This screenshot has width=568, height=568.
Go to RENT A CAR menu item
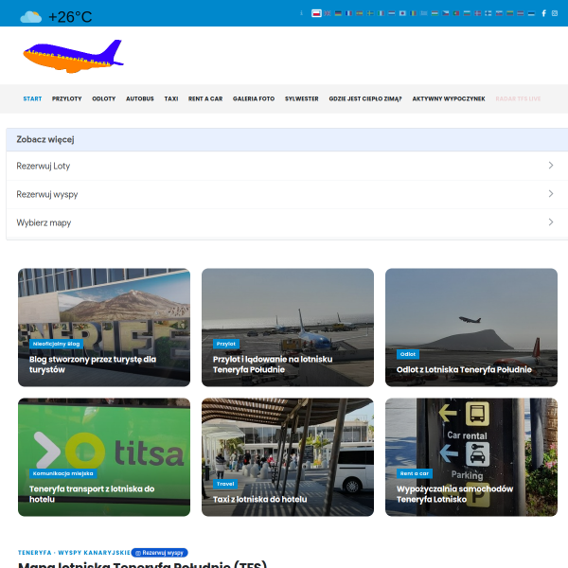coord(205,98)
